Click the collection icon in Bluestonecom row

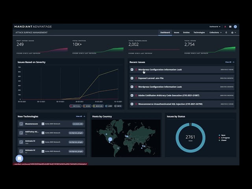43,124
